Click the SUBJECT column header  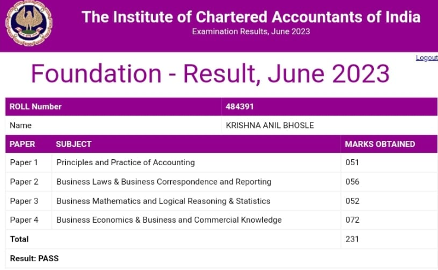click(x=74, y=144)
